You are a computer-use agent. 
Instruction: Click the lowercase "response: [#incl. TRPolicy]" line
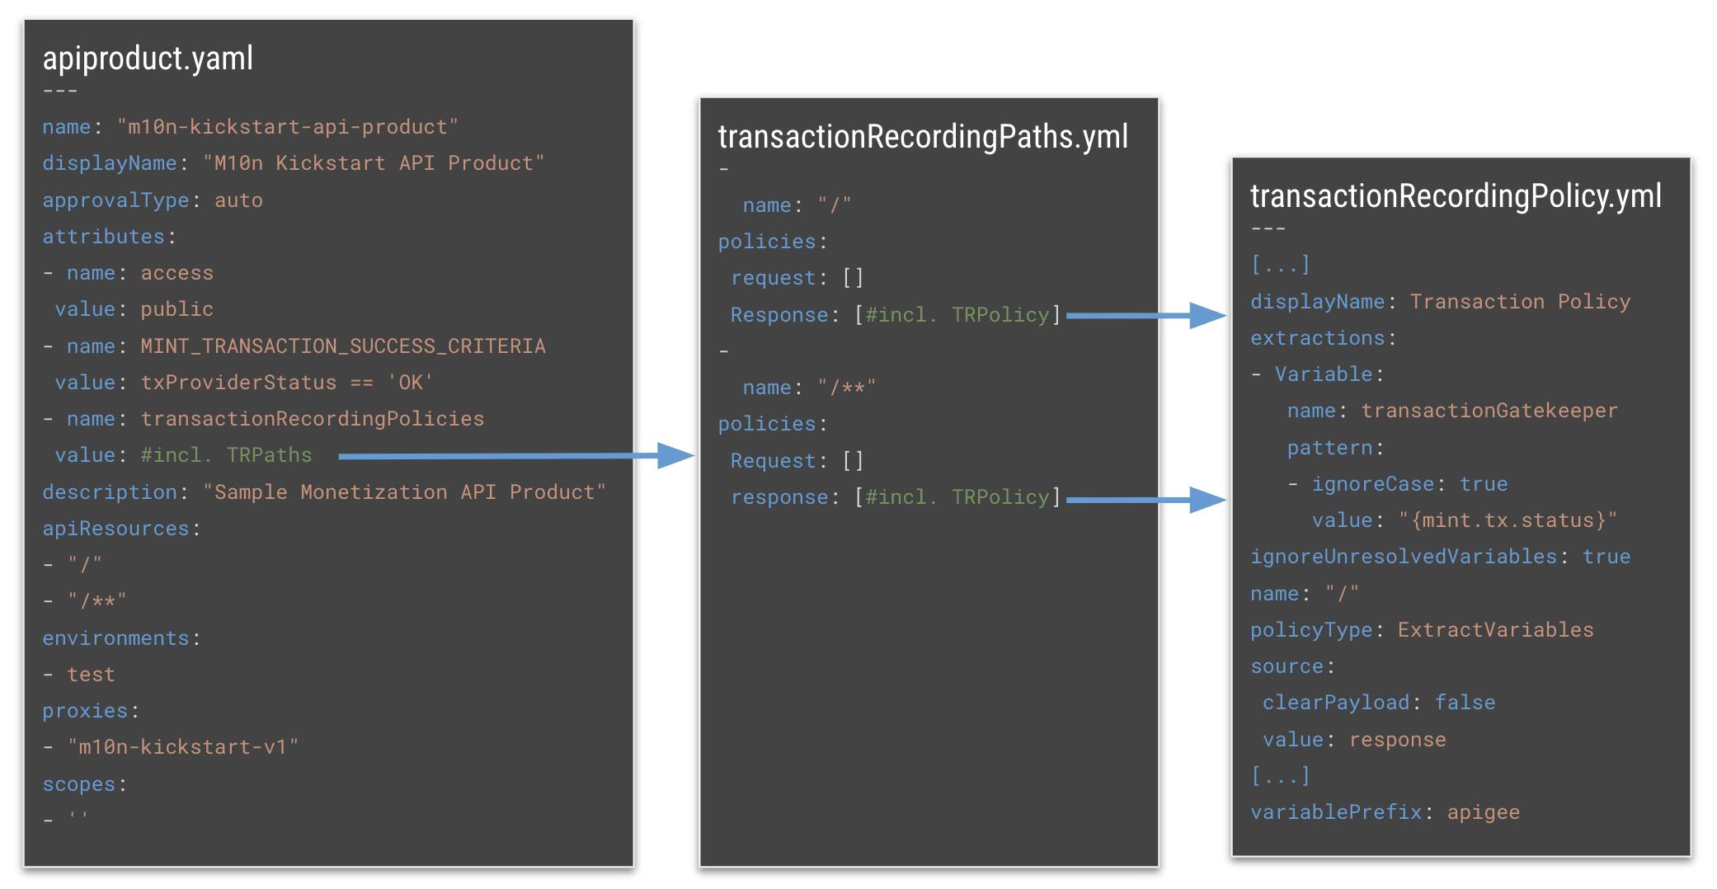pyautogui.click(x=896, y=497)
